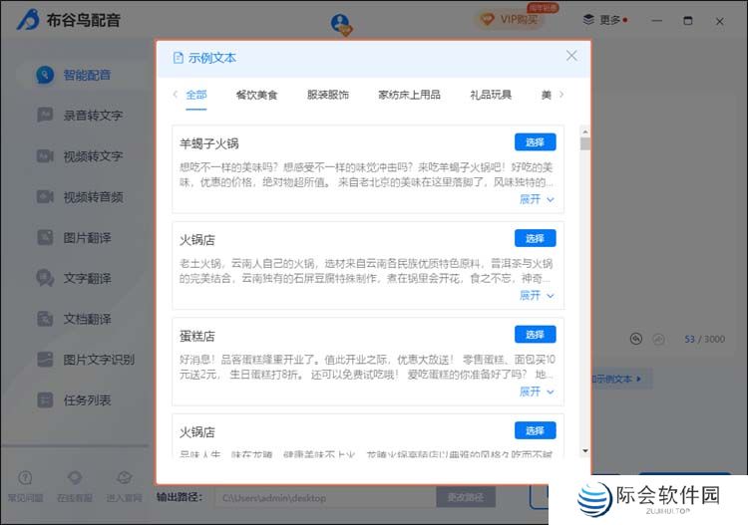Expand the 羊蝎子火锅 sample text
This screenshot has height=525, width=748.
(x=536, y=199)
